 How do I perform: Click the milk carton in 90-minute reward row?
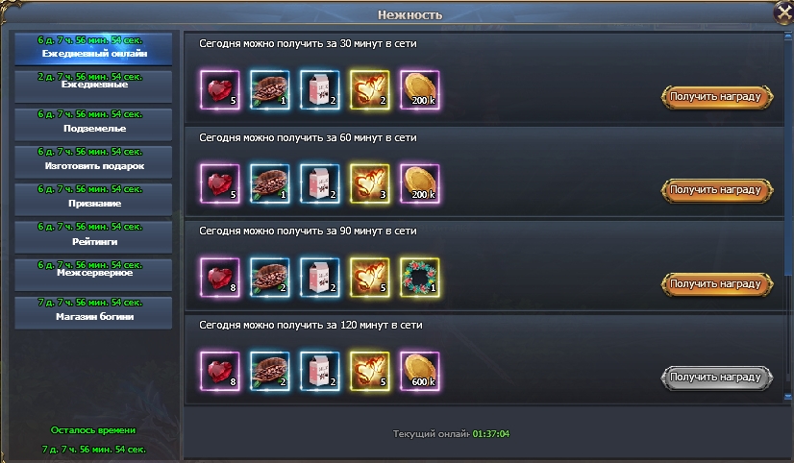(319, 278)
